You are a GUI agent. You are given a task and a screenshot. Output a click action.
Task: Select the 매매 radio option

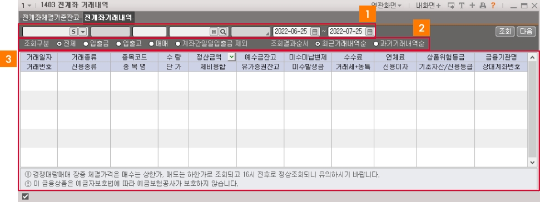pyautogui.click(x=158, y=44)
